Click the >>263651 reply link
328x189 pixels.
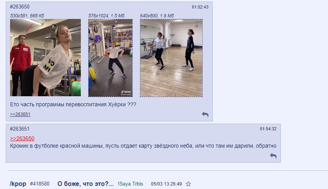(20, 114)
